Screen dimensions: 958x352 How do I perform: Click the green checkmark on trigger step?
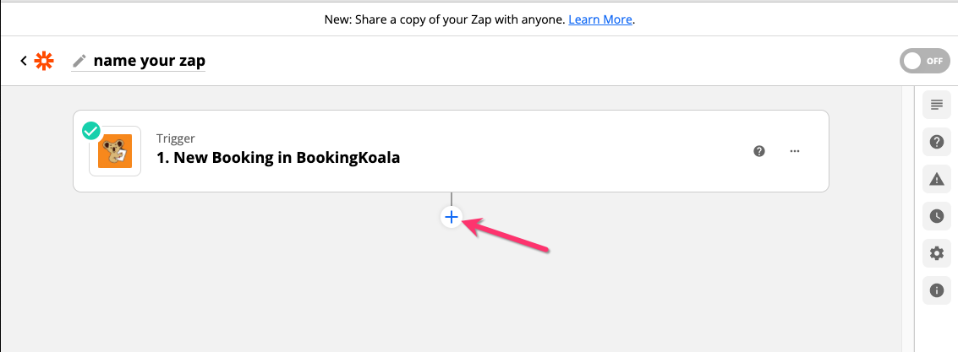(x=91, y=132)
